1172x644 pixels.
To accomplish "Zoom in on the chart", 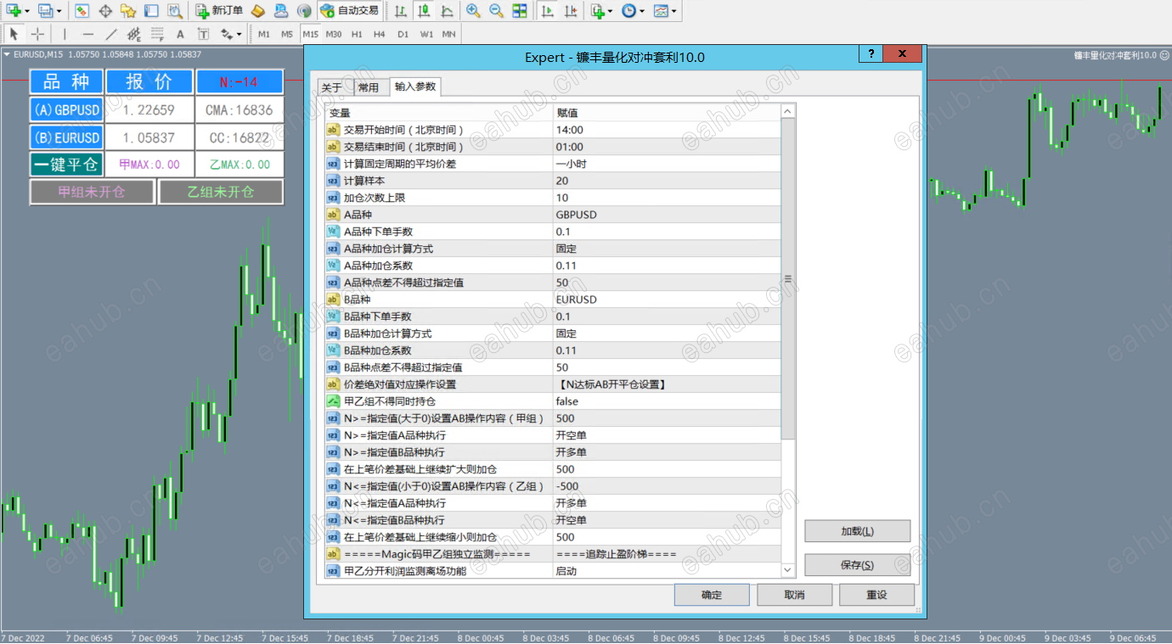I will 473,10.
